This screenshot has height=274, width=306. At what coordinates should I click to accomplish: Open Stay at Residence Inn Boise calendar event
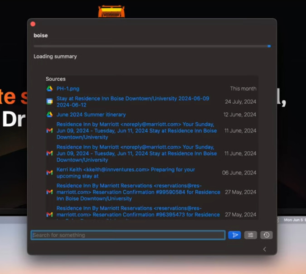coord(133,101)
